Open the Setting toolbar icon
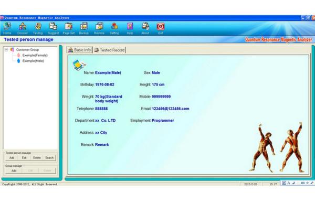 [114, 27]
